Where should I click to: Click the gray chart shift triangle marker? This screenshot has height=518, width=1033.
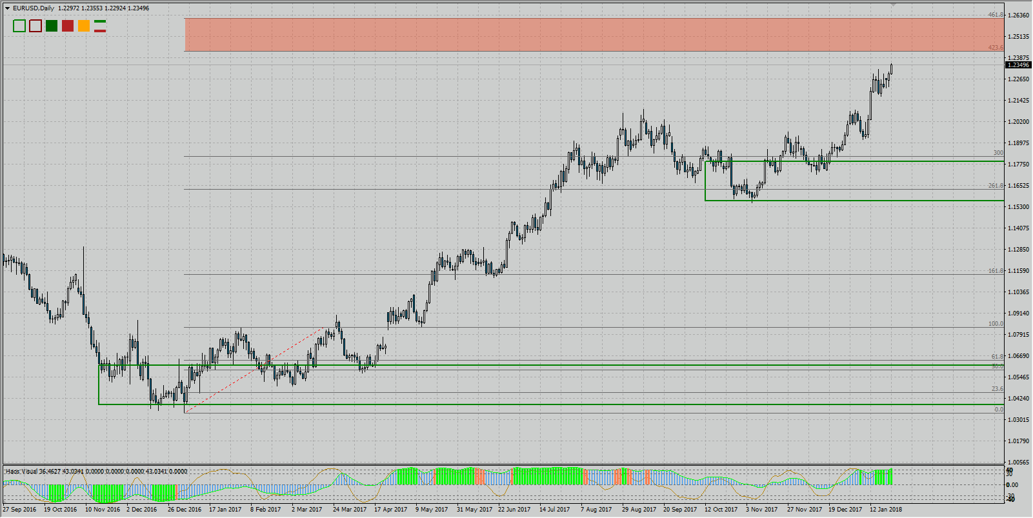pyautogui.click(x=894, y=5)
